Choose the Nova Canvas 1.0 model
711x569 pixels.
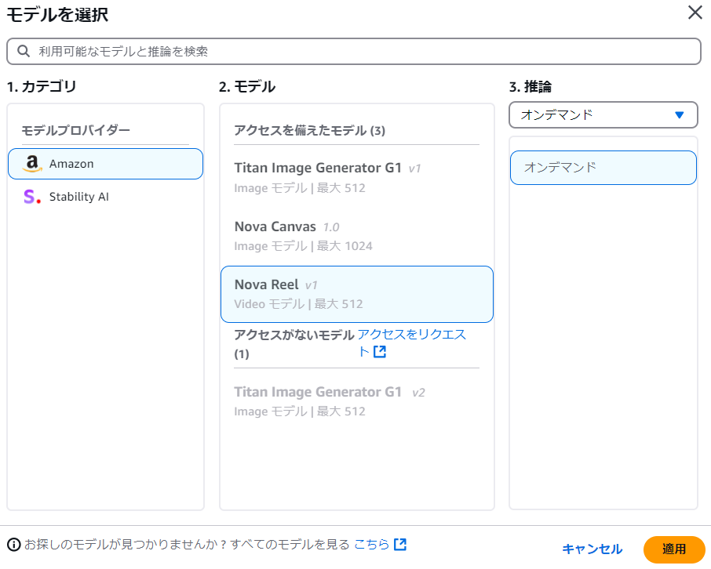(x=356, y=236)
